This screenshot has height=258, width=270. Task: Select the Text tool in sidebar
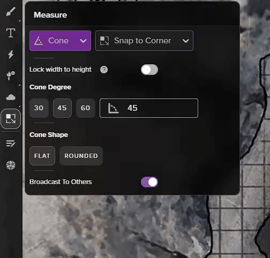tap(11, 33)
